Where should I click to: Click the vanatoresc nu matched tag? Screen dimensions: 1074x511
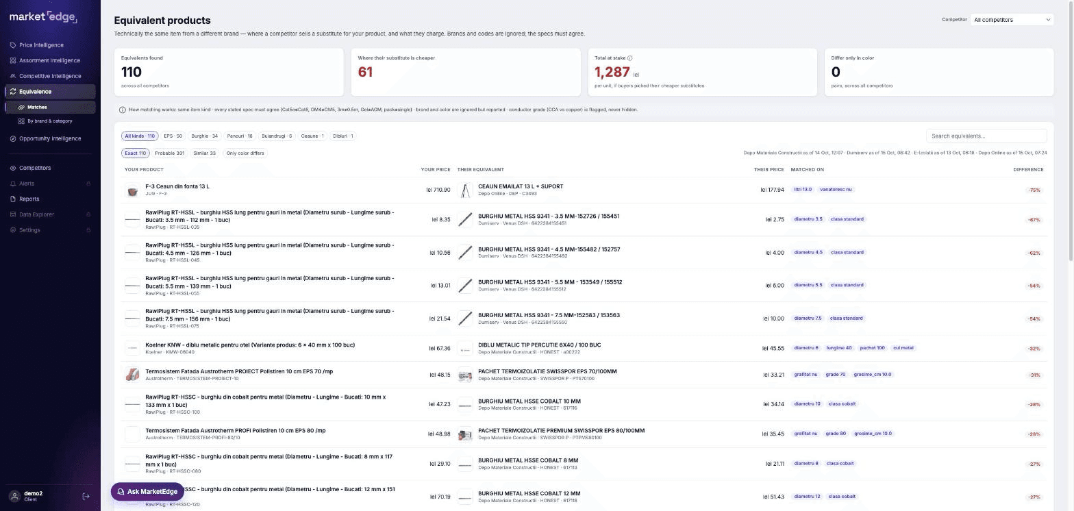click(836, 190)
